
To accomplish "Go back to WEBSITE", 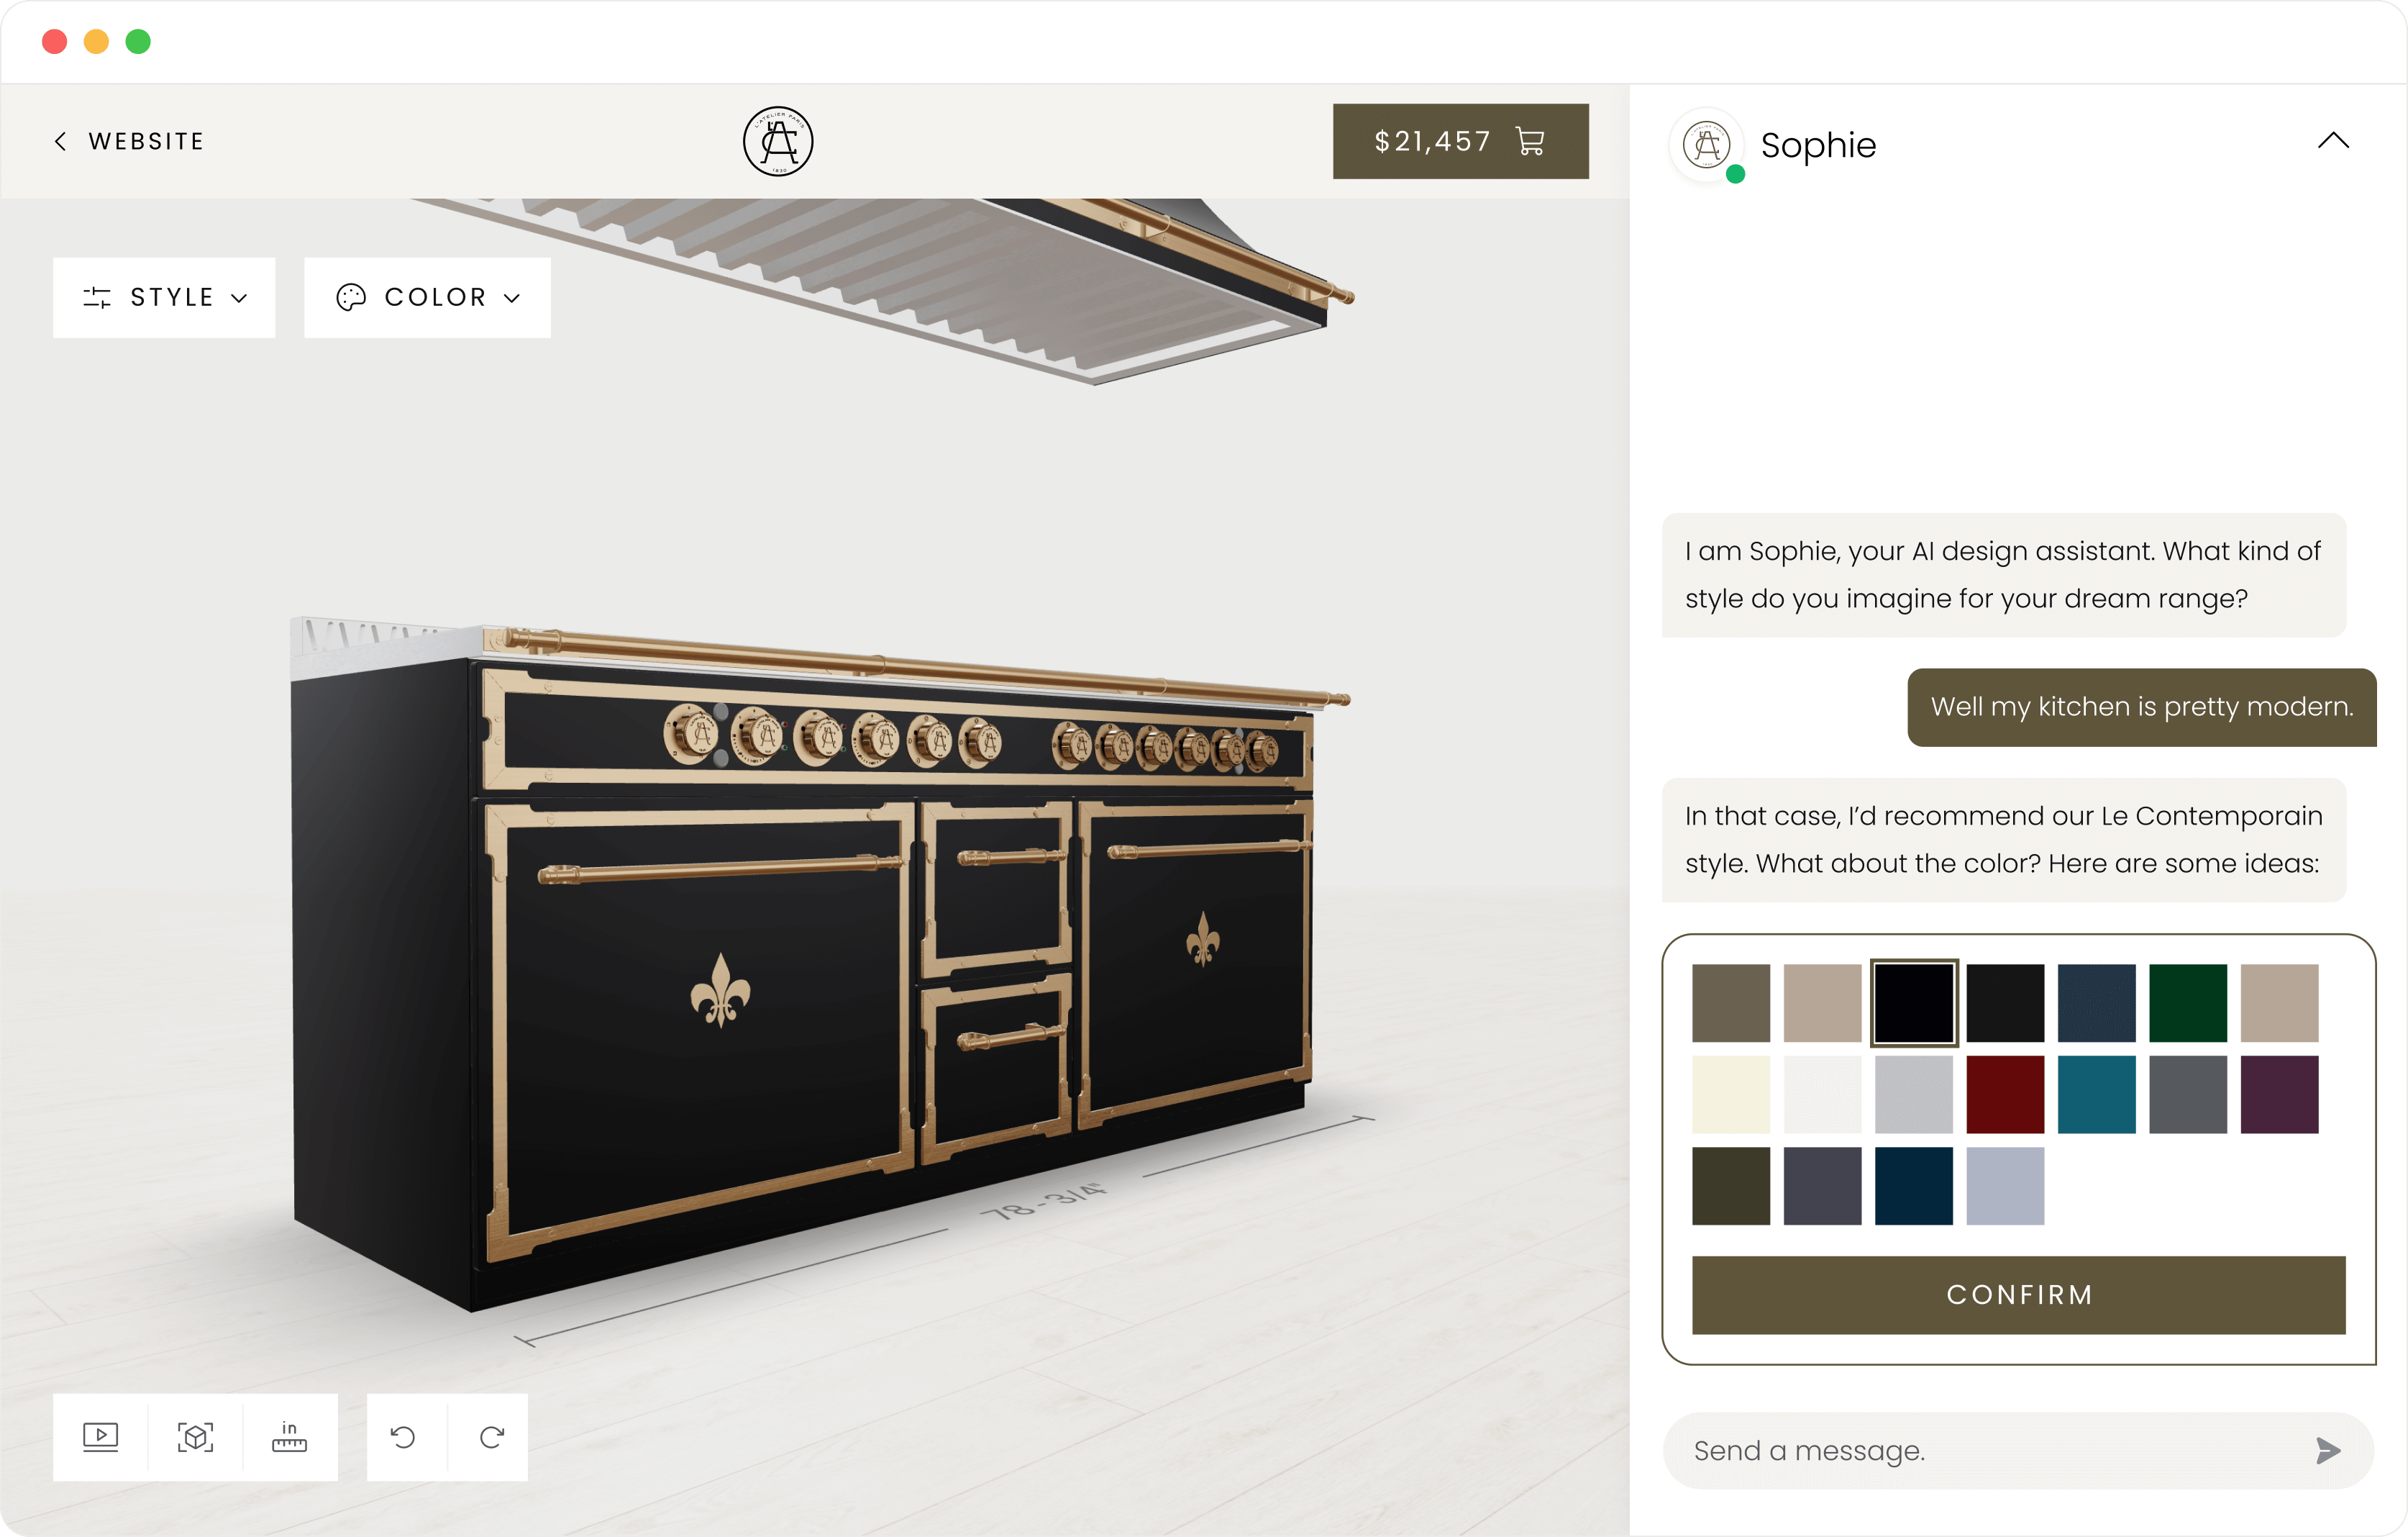I will 129,141.
